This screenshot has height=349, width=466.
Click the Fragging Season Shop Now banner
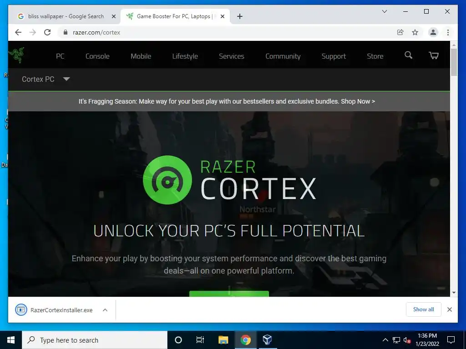click(227, 101)
